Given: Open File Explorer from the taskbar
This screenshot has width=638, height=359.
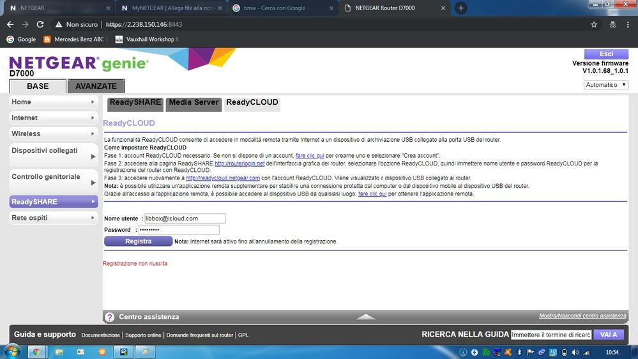Looking at the screenshot, I should coord(59,352).
